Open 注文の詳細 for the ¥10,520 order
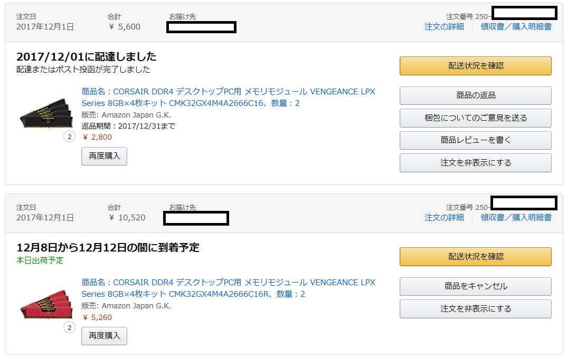Viewport: 567px width, 359px height. point(444,217)
